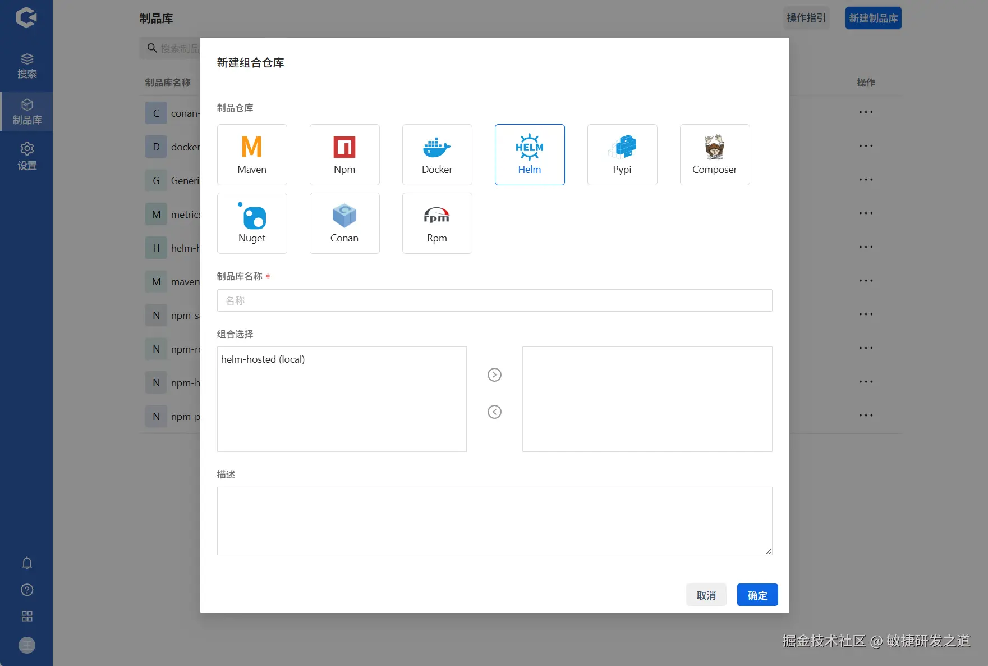Open the apps grid icon
Image resolution: width=988 pixels, height=666 pixels.
pos(27,616)
